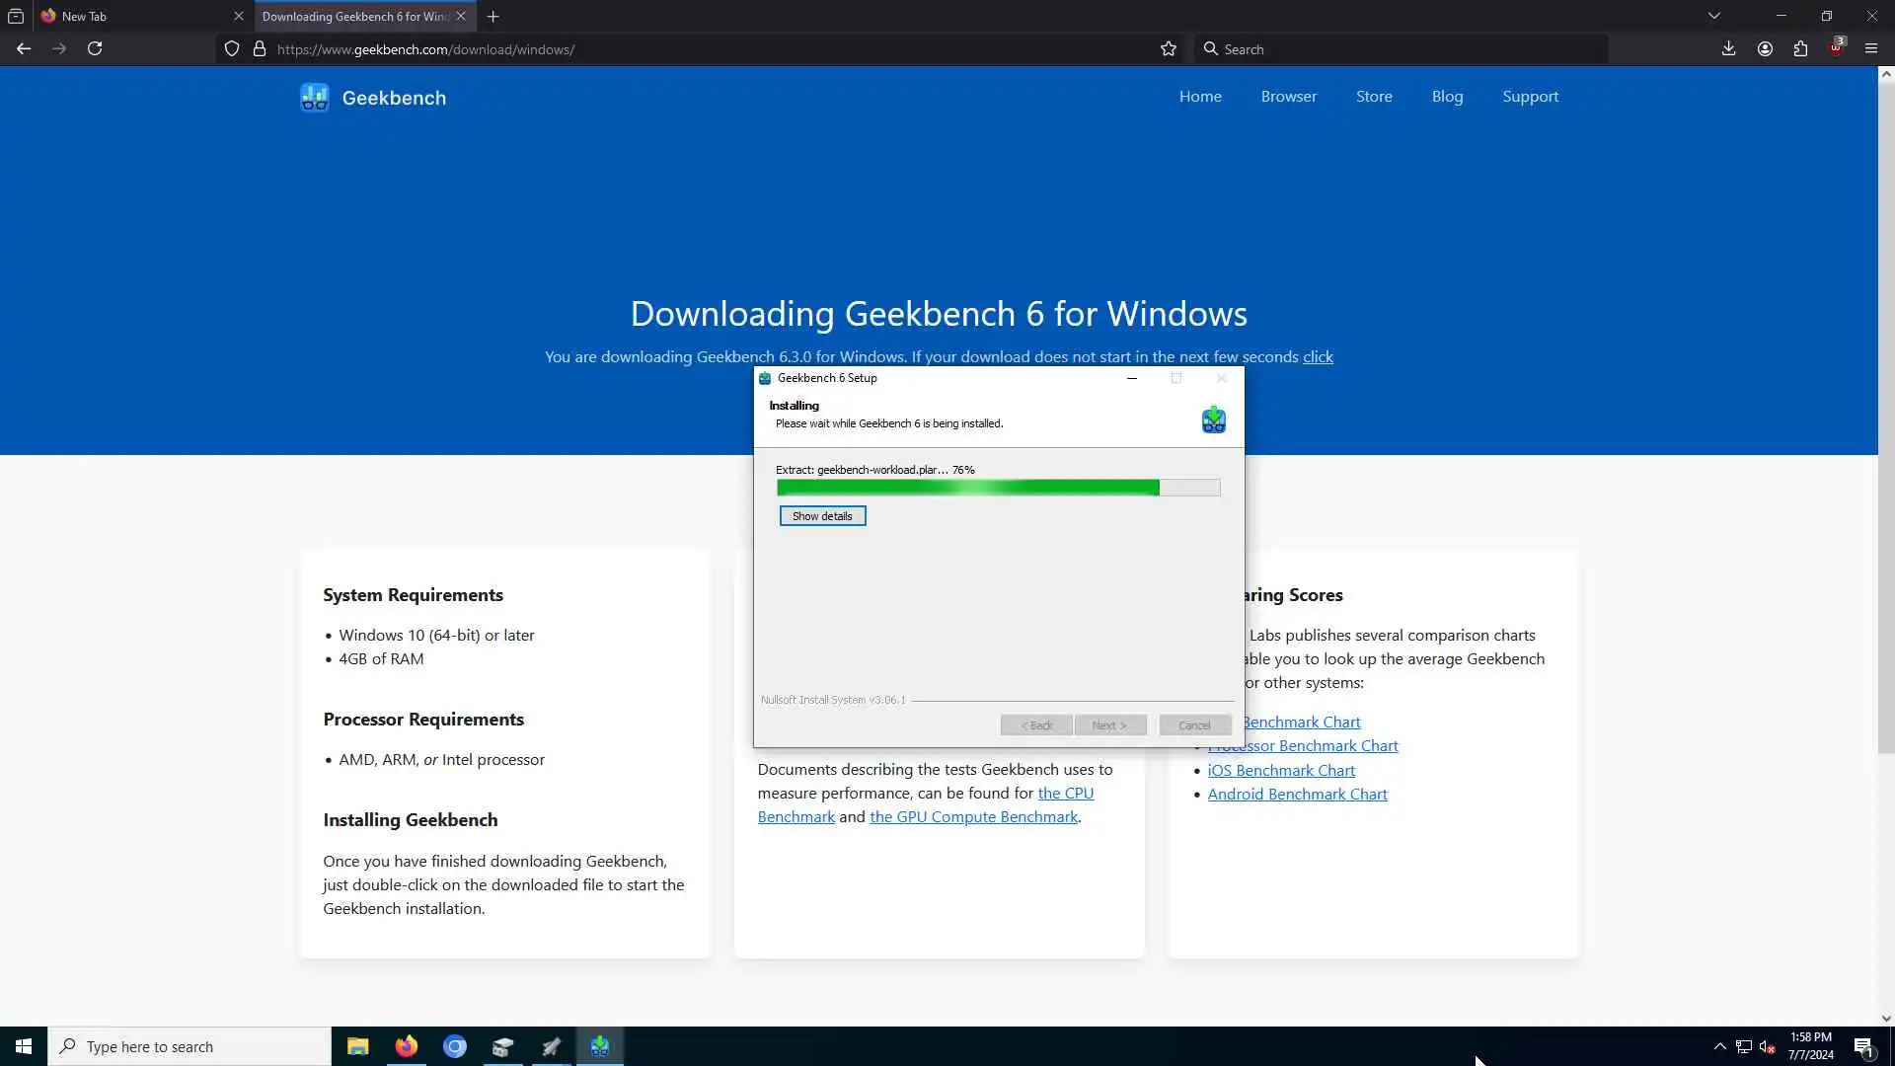Click the Geekbench logo icon in header

click(315, 98)
